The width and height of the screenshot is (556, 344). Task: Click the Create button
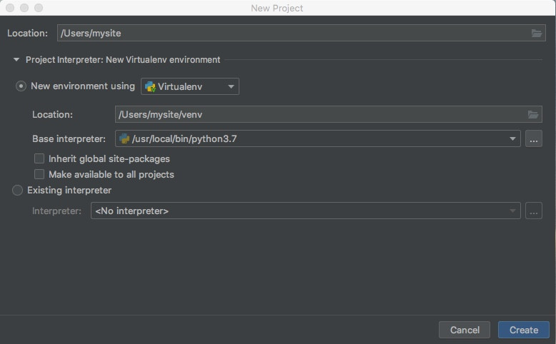point(524,330)
